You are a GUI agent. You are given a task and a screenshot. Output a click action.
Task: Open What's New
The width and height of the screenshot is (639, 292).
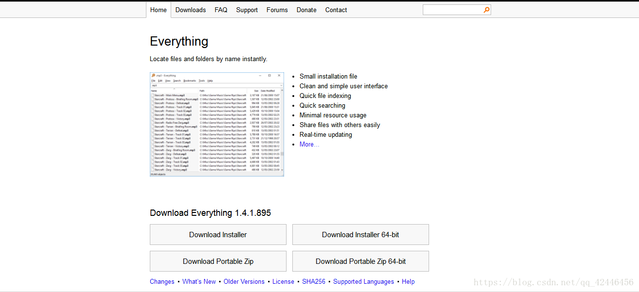tap(199, 281)
